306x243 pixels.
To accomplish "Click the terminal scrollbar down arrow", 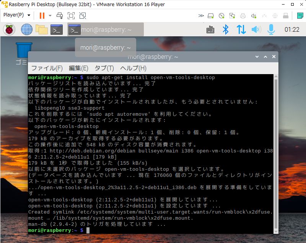I will [276, 232].
